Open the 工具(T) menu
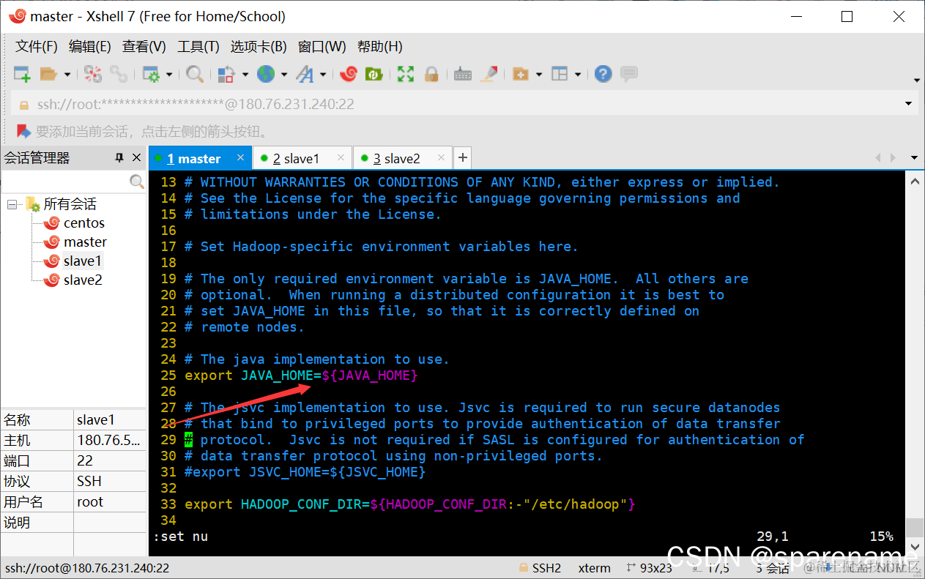The height and width of the screenshot is (579, 925). (x=198, y=46)
